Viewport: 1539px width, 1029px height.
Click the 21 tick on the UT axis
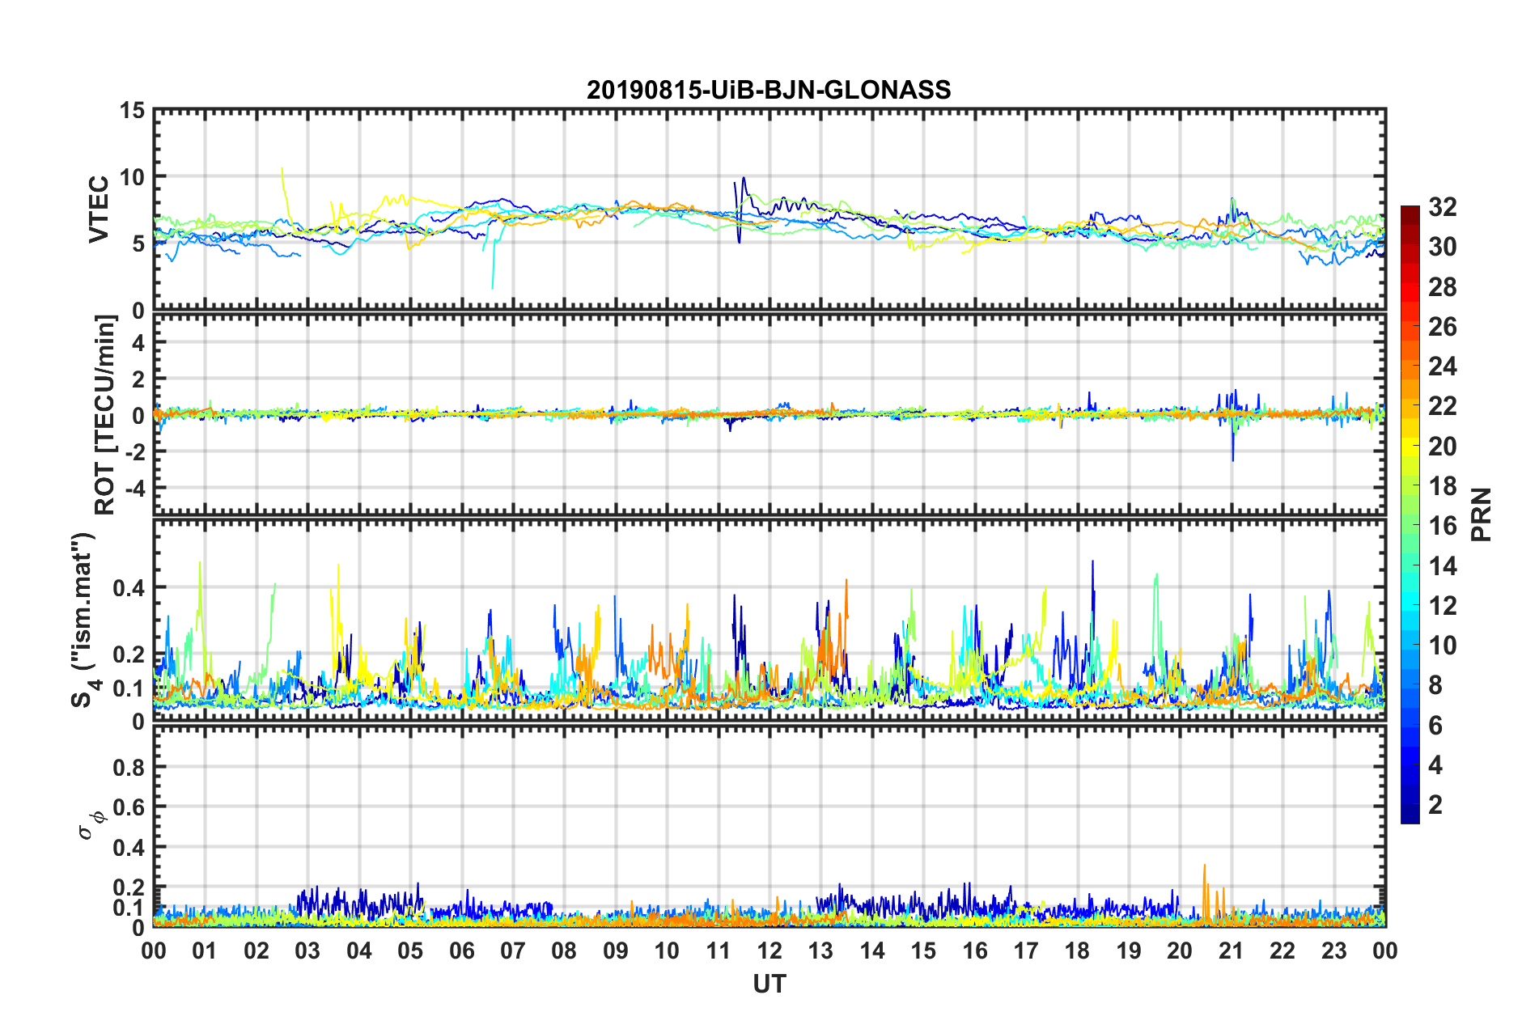[1231, 951]
